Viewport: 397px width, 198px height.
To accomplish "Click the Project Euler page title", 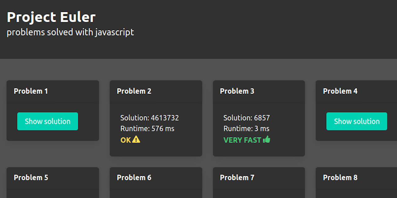I will pos(51,17).
